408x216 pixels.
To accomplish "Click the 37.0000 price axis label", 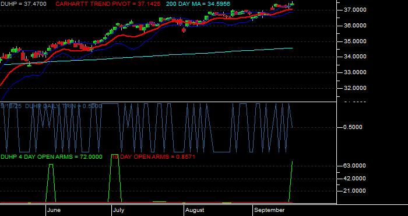I will coord(355,10).
